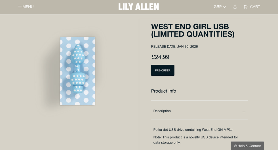Open the hamburger menu icon

click(x=20, y=7)
